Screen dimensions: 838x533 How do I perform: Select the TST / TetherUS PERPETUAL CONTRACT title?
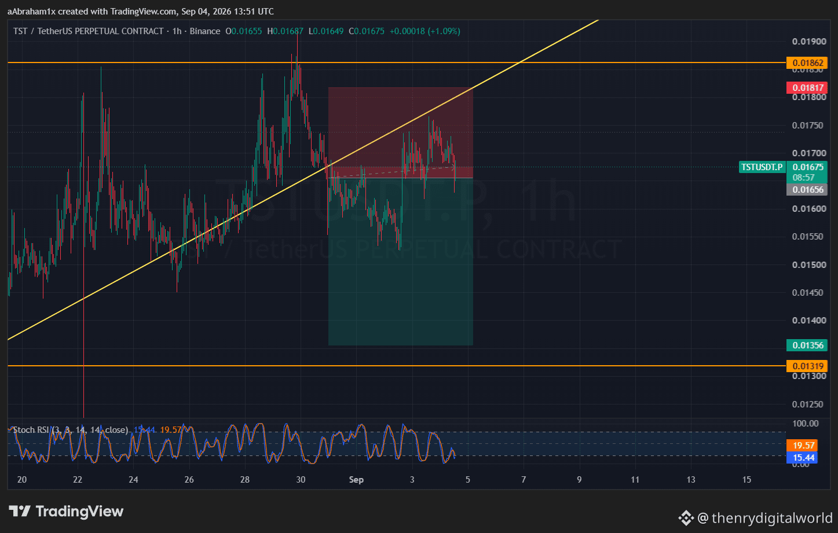click(x=89, y=31)
